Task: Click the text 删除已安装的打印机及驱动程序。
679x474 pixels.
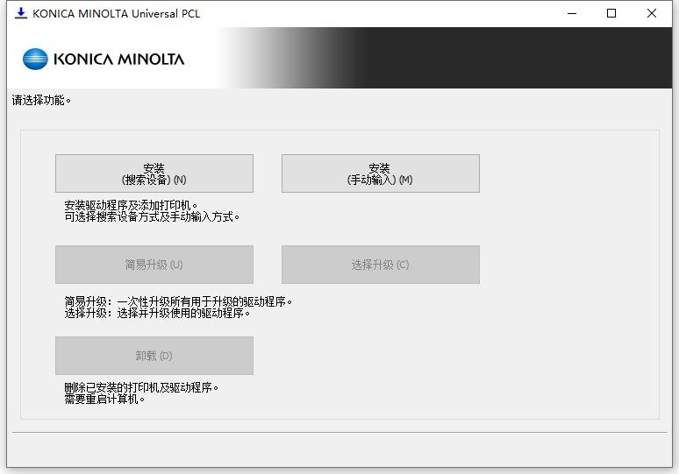Action: tap(141, 387)
